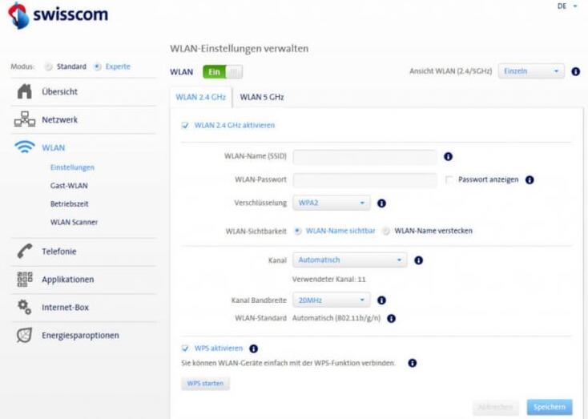Show info next to WPS aktivieren
The width and height of the screenshot is (588, 419).
tap(253, 348)
